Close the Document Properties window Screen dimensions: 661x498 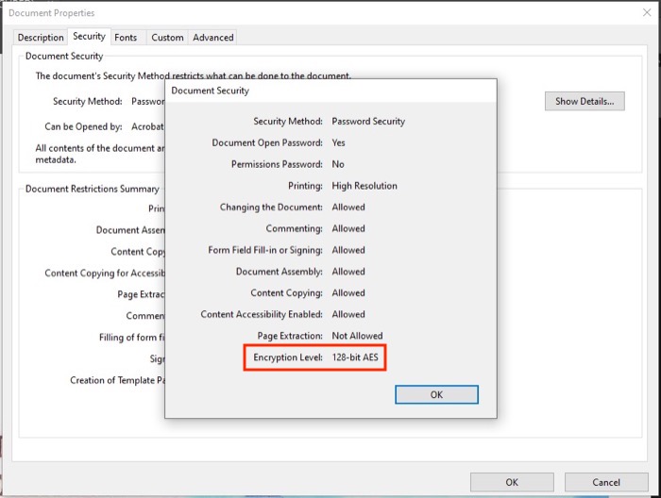point(647,12)
